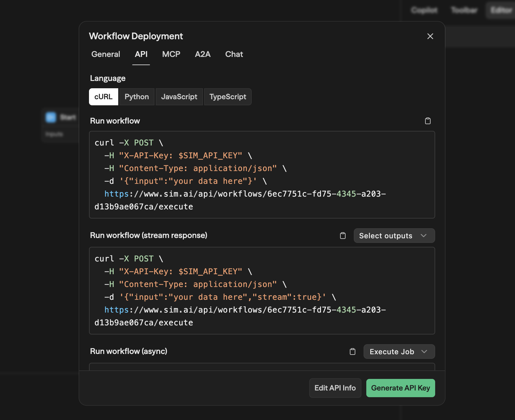Select the cURL language option
This screenshot has width=515, height=420.
tap(103, 97)
